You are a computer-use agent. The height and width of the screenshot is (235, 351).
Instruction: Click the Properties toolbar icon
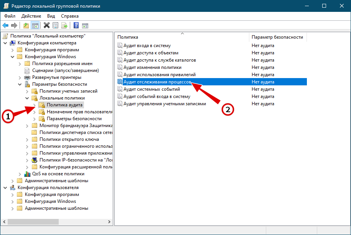pos(56,26)
